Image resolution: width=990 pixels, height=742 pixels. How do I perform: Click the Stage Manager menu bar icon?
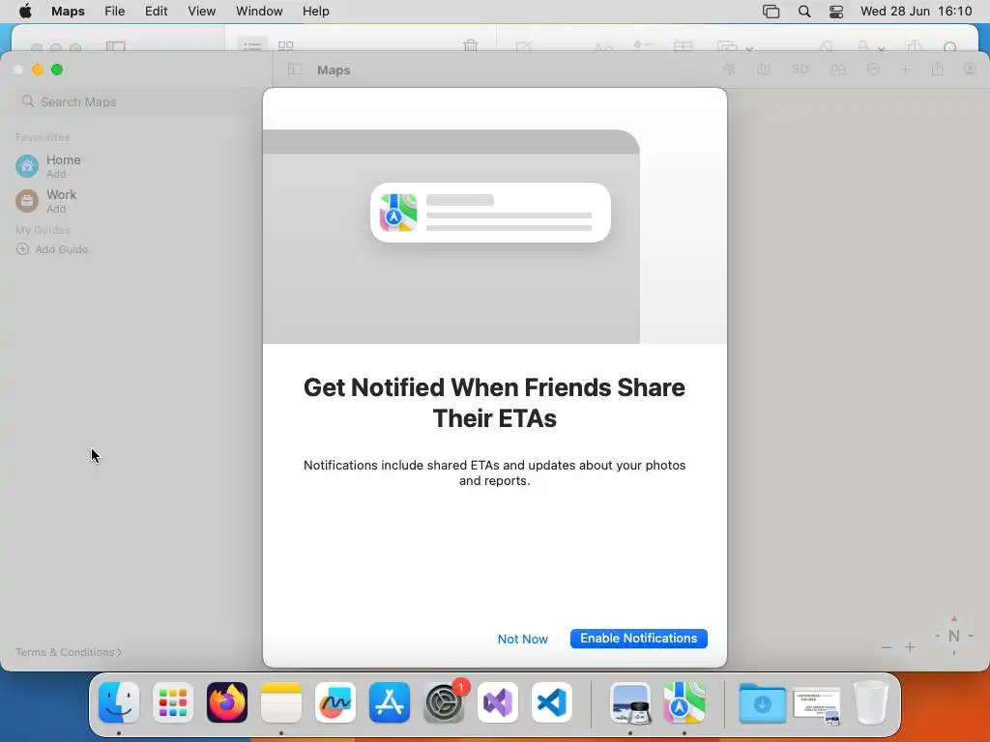click(771, 12)
